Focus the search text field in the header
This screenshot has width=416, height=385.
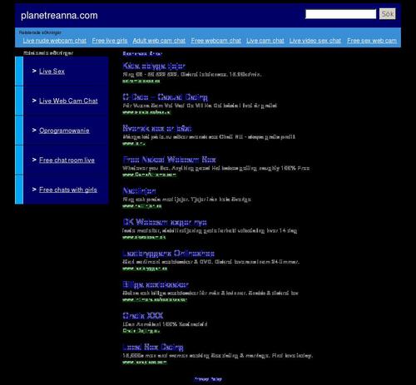[x=340, y=14]
